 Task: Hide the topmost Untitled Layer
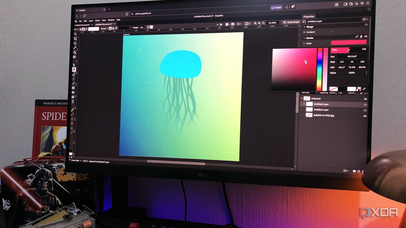366,104
